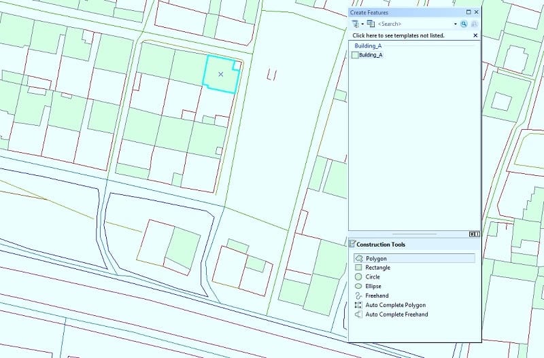544x358 pixels.
Task: Click the X marker inside the highlighted building
Action: point(220,73)
